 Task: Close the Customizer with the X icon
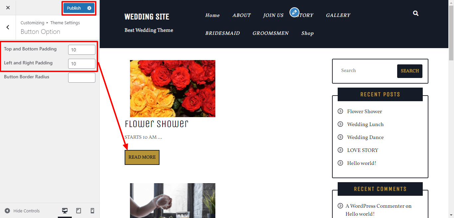click(8, 8)
